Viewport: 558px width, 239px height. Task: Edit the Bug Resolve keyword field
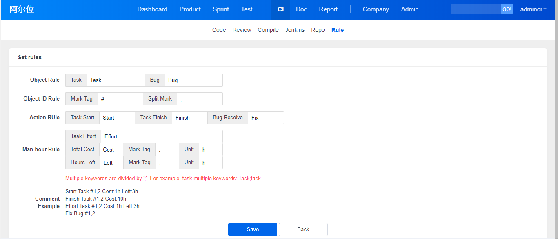(x=266, y=118)
